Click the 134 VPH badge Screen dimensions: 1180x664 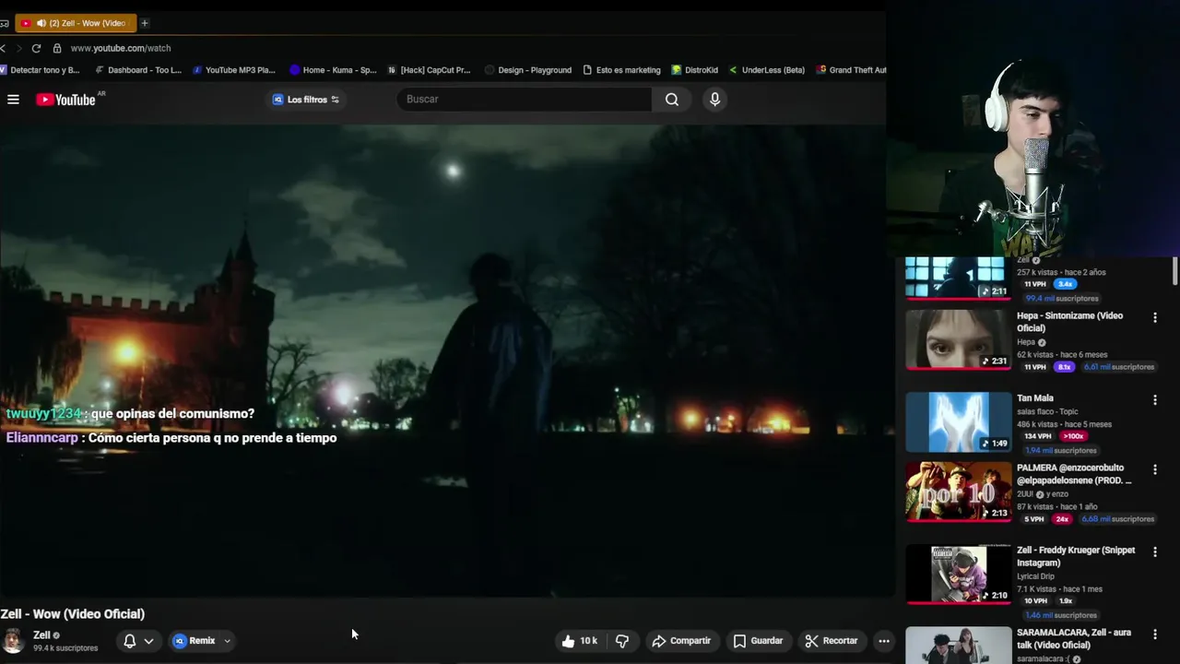tap(1038, 436)
